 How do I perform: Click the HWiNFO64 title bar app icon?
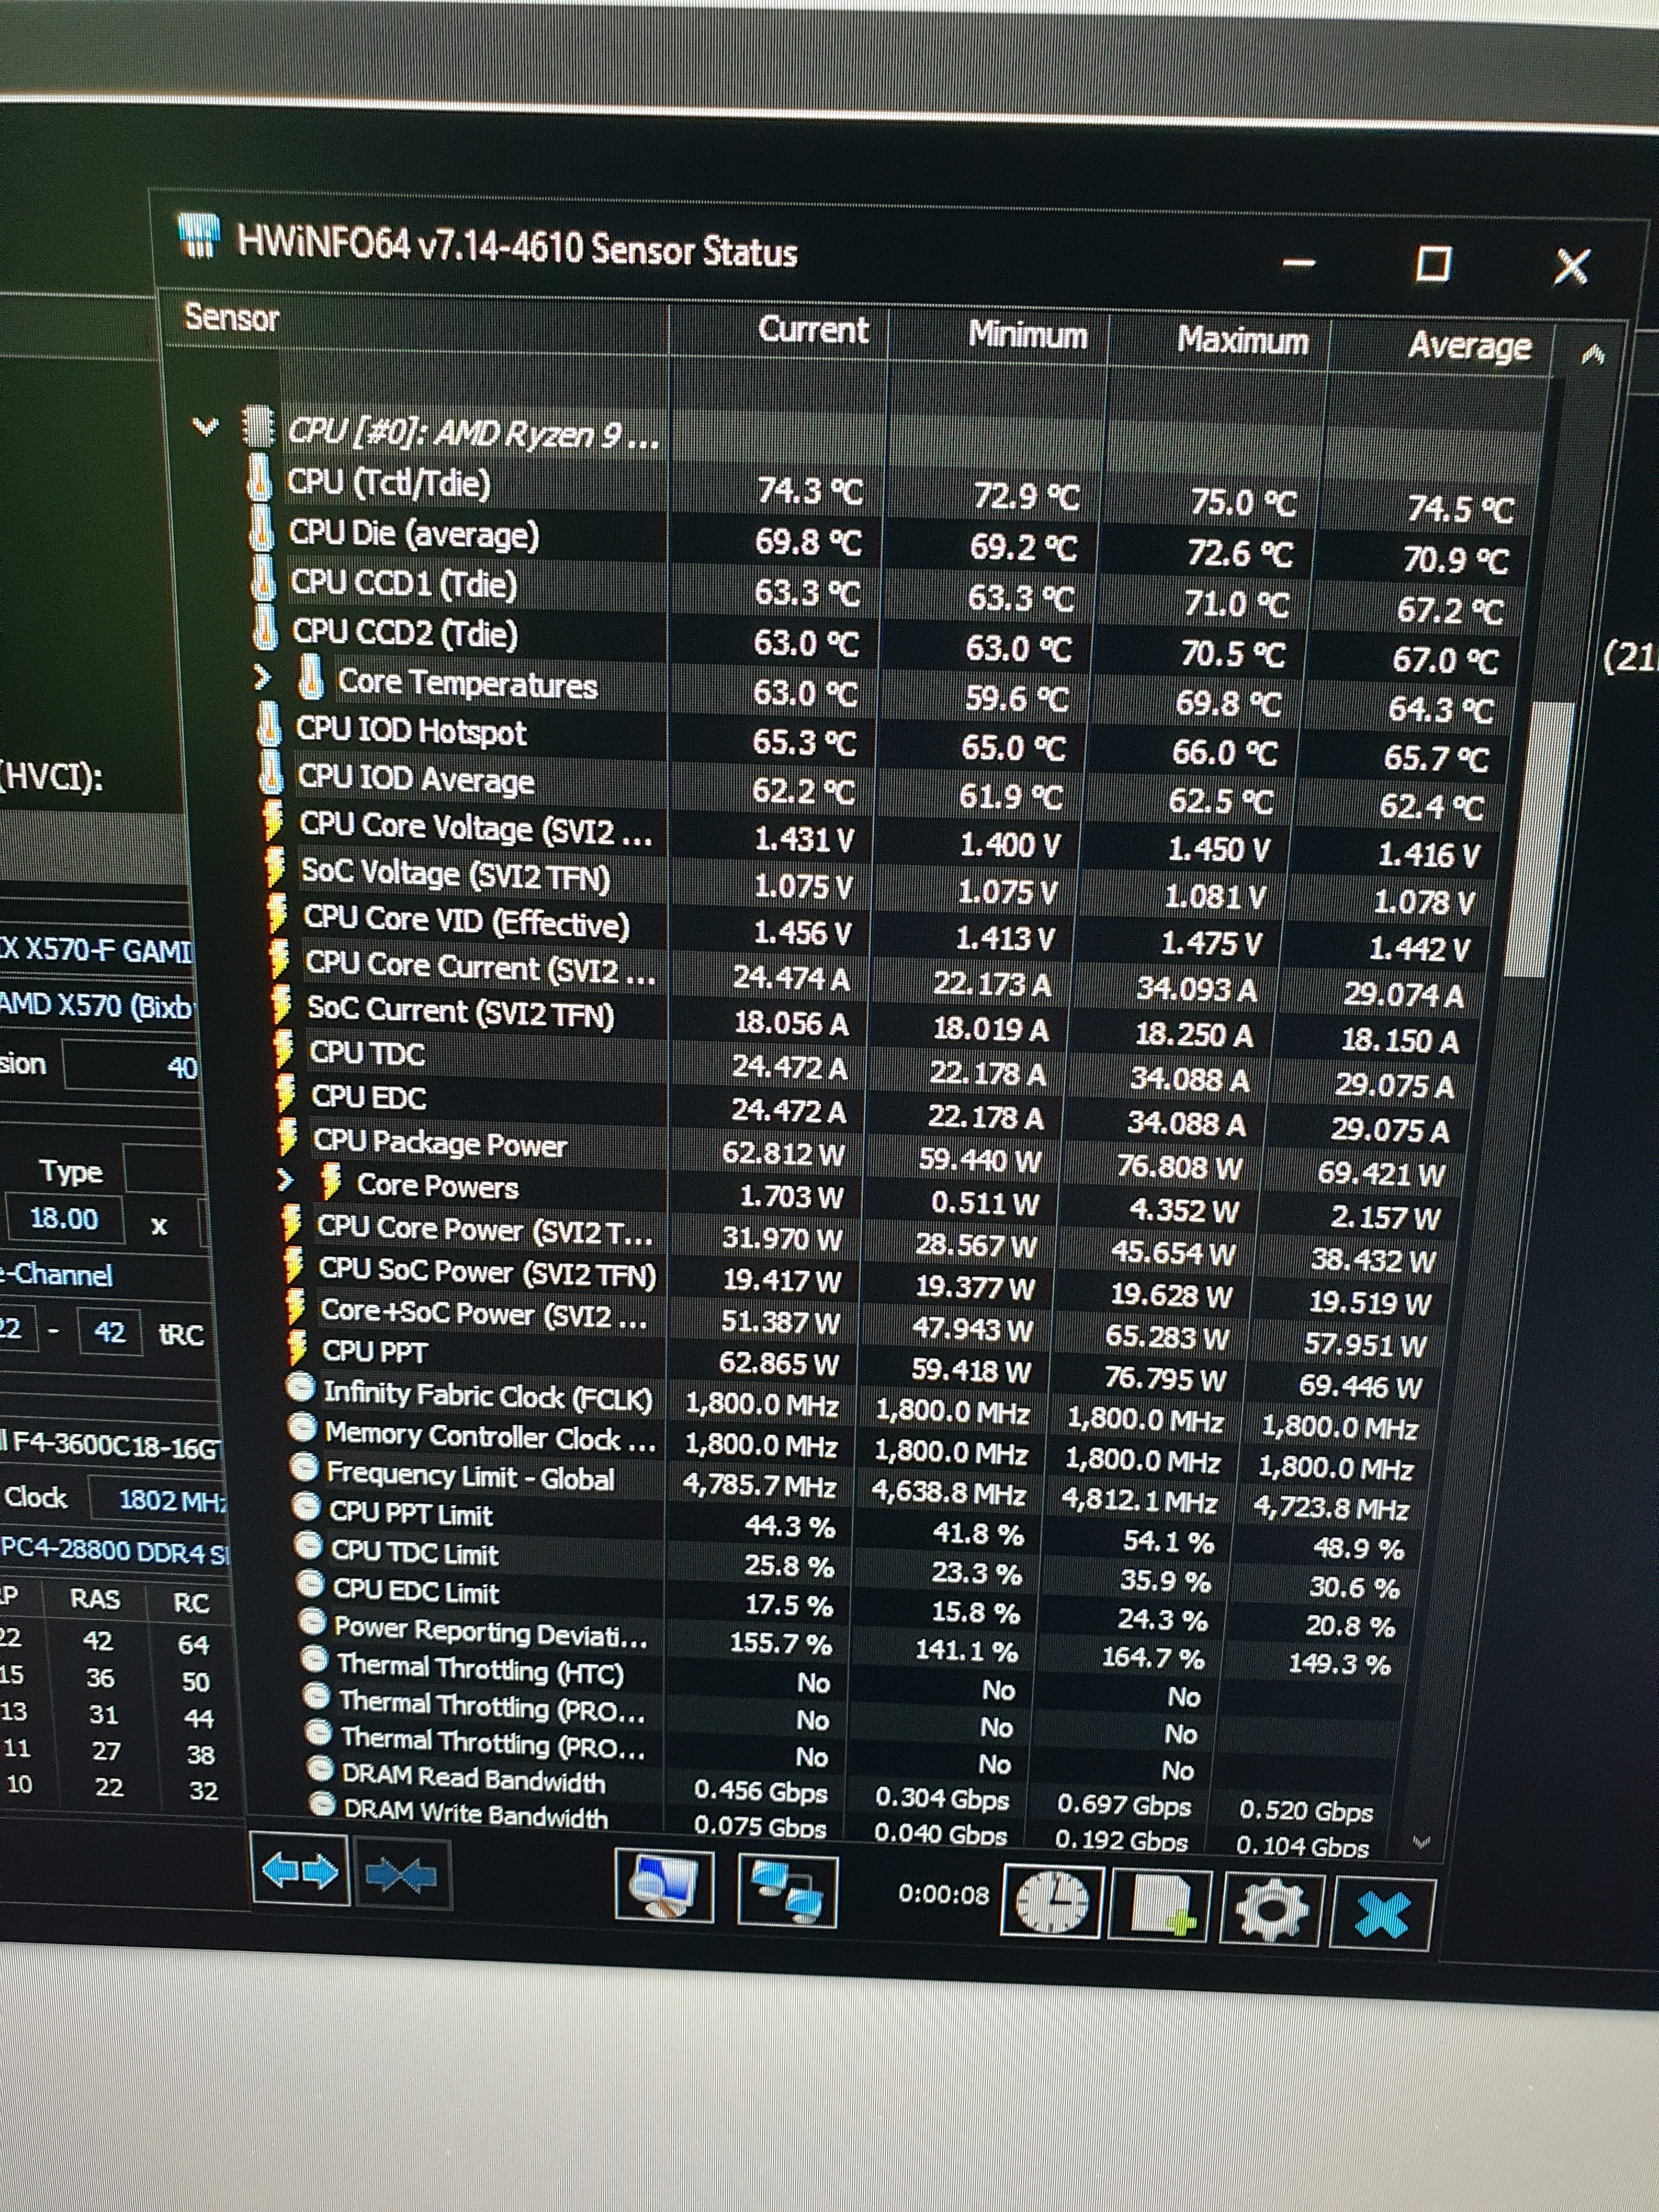pyautogui.click(x=199, y=237)
